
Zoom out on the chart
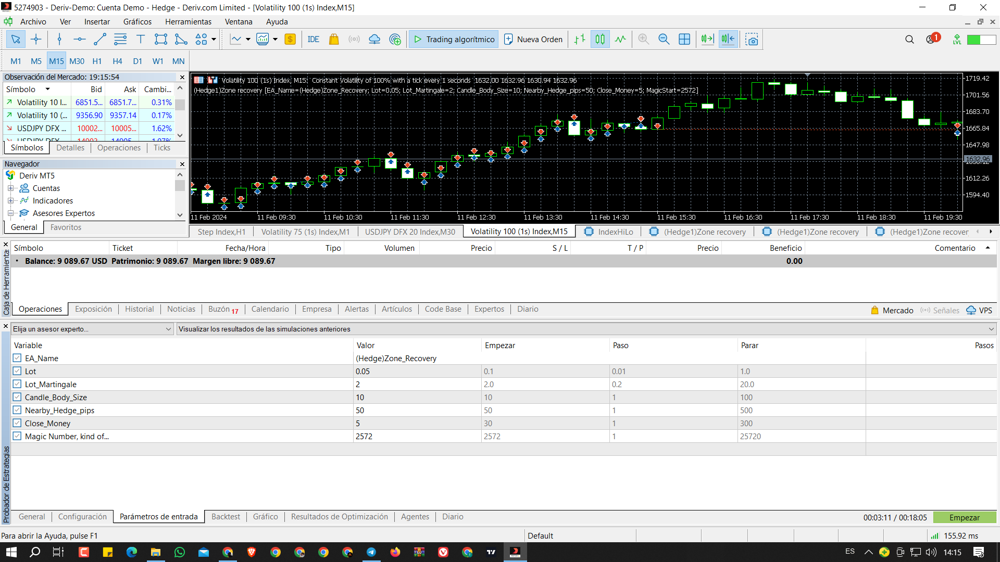[x=664, y=39]
